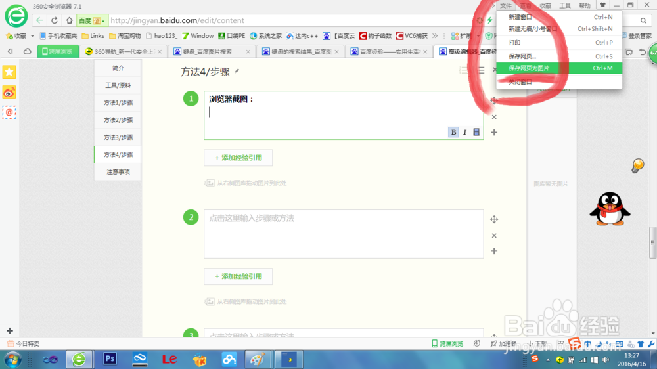The image size is (657, 369).
Task: Switch to 百度经验——实用生活 tab
Action: [x=389, y=51]
